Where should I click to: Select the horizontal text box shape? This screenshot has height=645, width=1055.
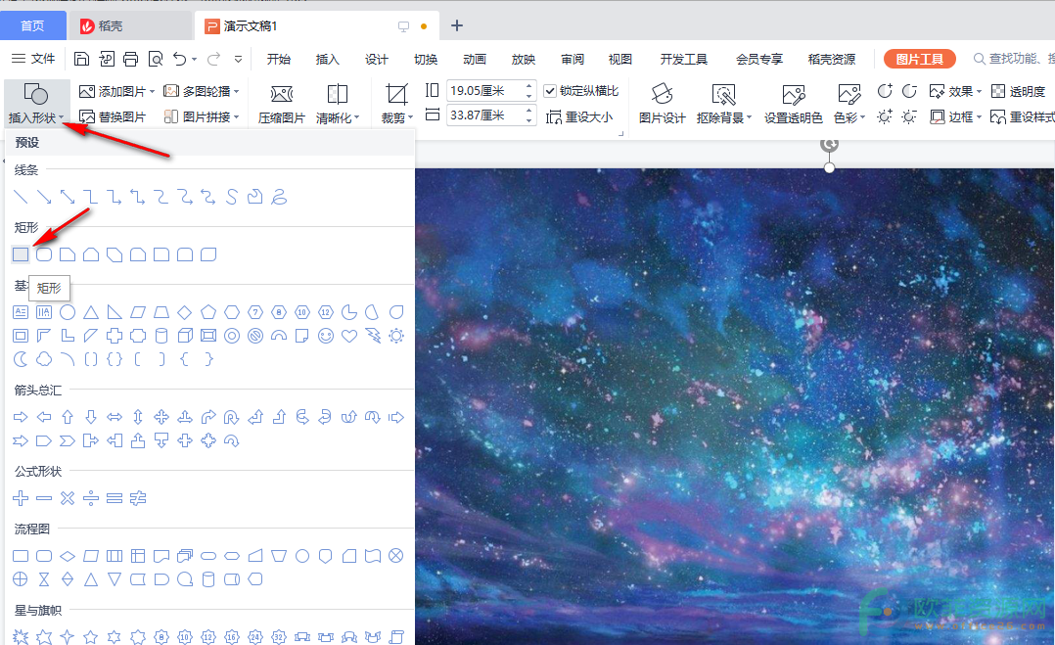(21, 312)
